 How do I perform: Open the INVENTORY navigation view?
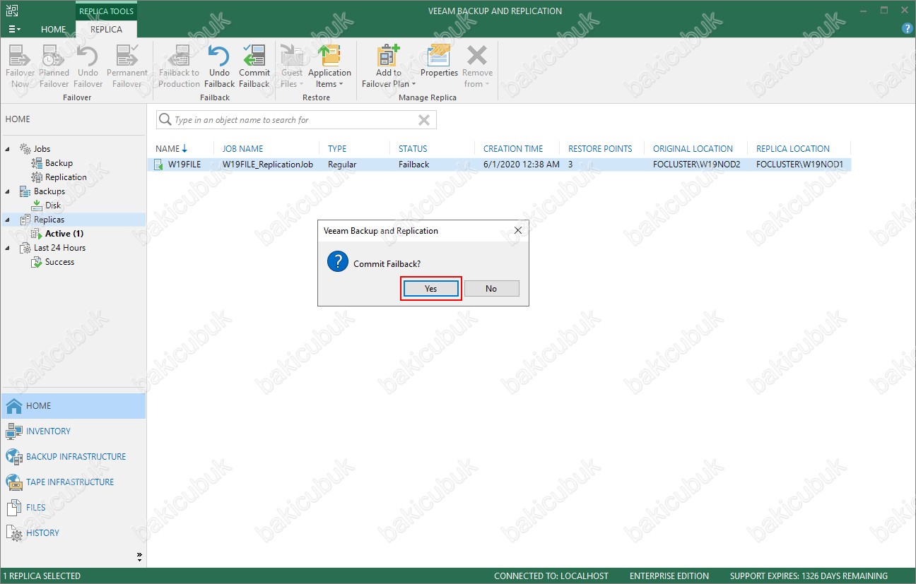point(74,431)
